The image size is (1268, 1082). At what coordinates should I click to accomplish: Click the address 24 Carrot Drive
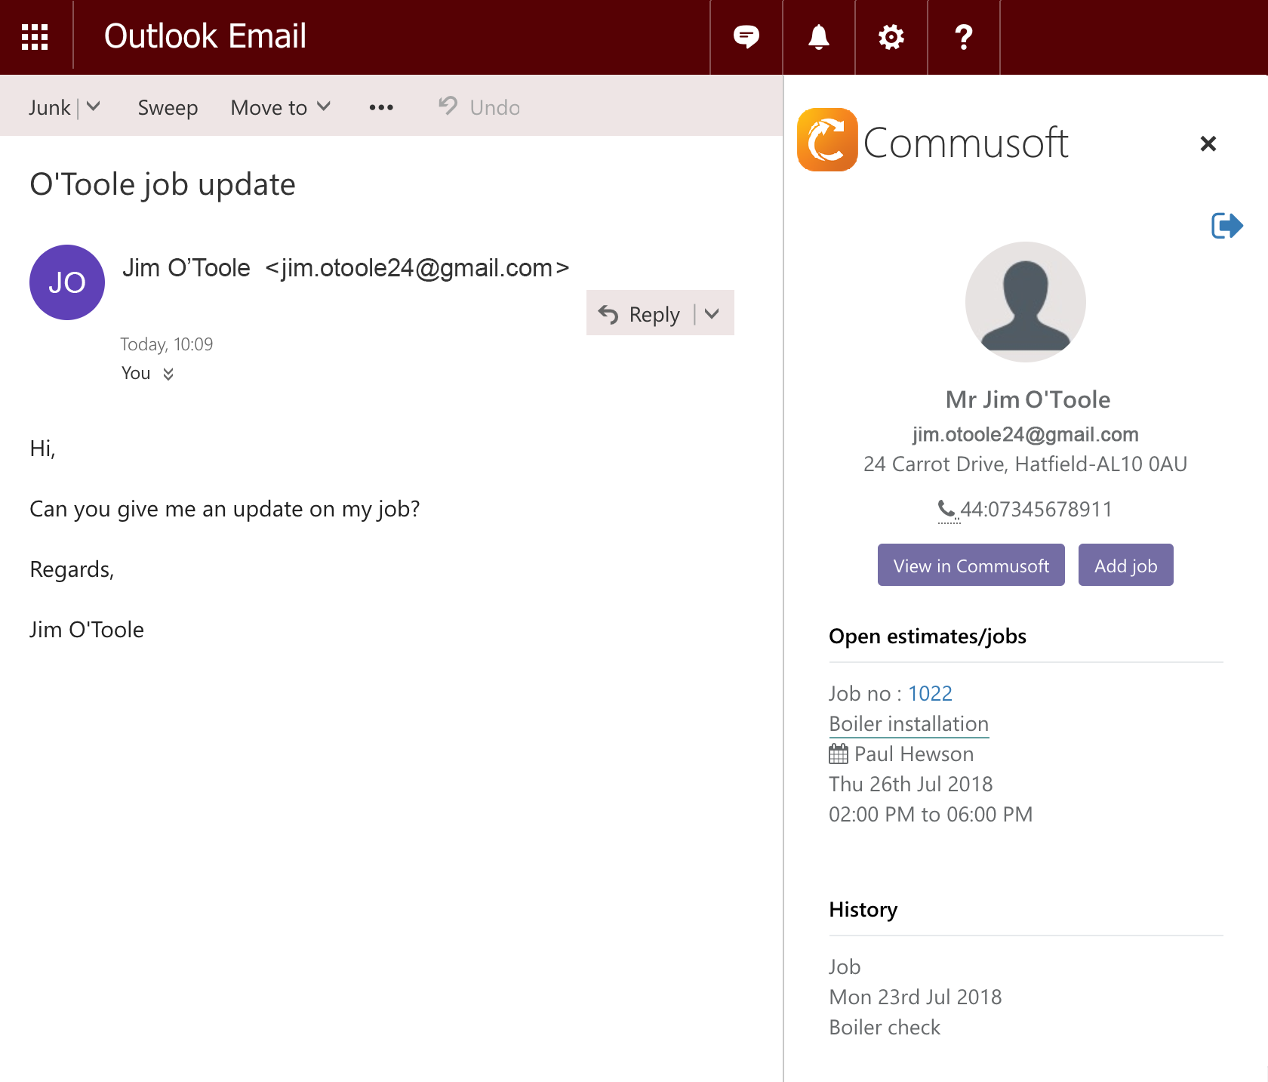(x=1026, y=464)
